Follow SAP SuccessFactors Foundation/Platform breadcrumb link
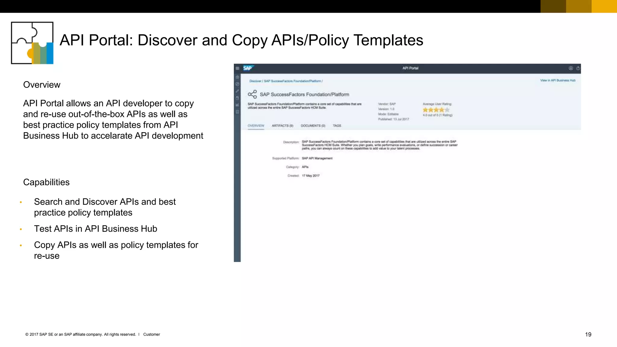 pyautogui.click(x=292, y=81)
